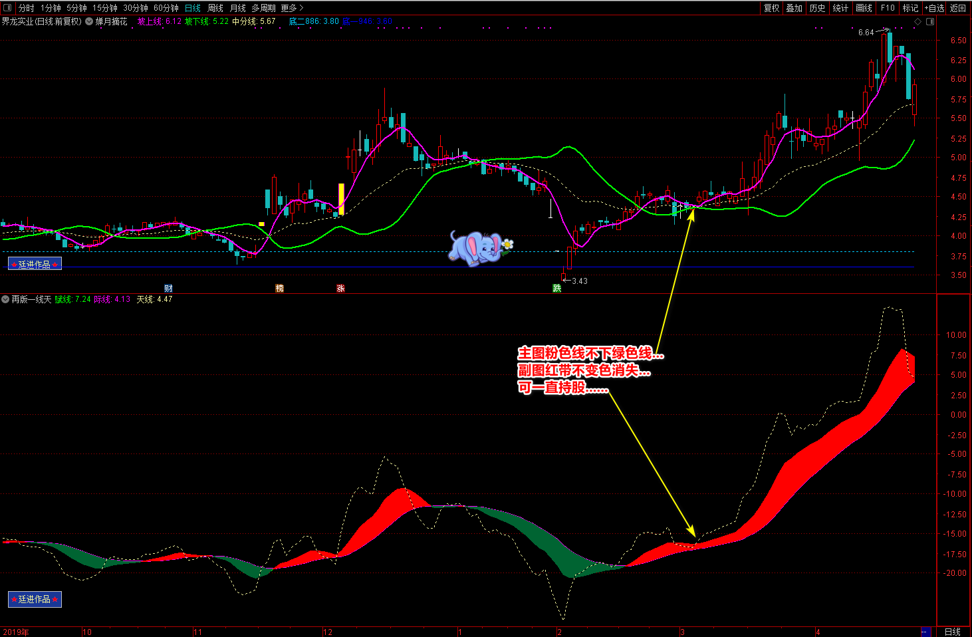This screenshot has height=637, width=972.
Task: Open the 榜 info marker on main chart
Action: tap(279, 288)
